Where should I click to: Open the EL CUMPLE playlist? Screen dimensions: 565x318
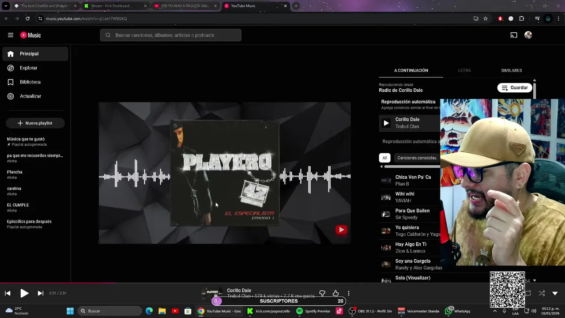(35, 208)
